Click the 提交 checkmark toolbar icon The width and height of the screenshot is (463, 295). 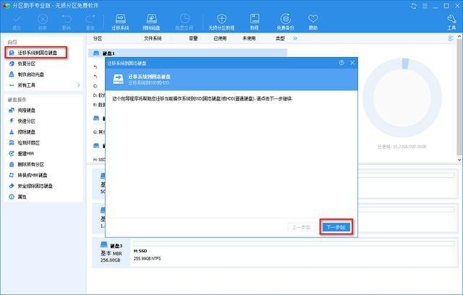pos(17,22)
